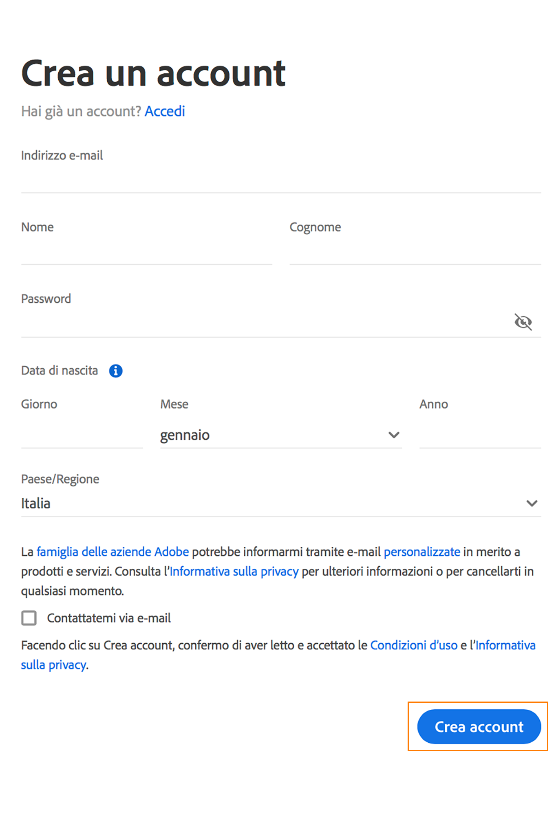Open the Accedi sign-in link
Viewport: 556px width, 825px height.
point(165,111)
